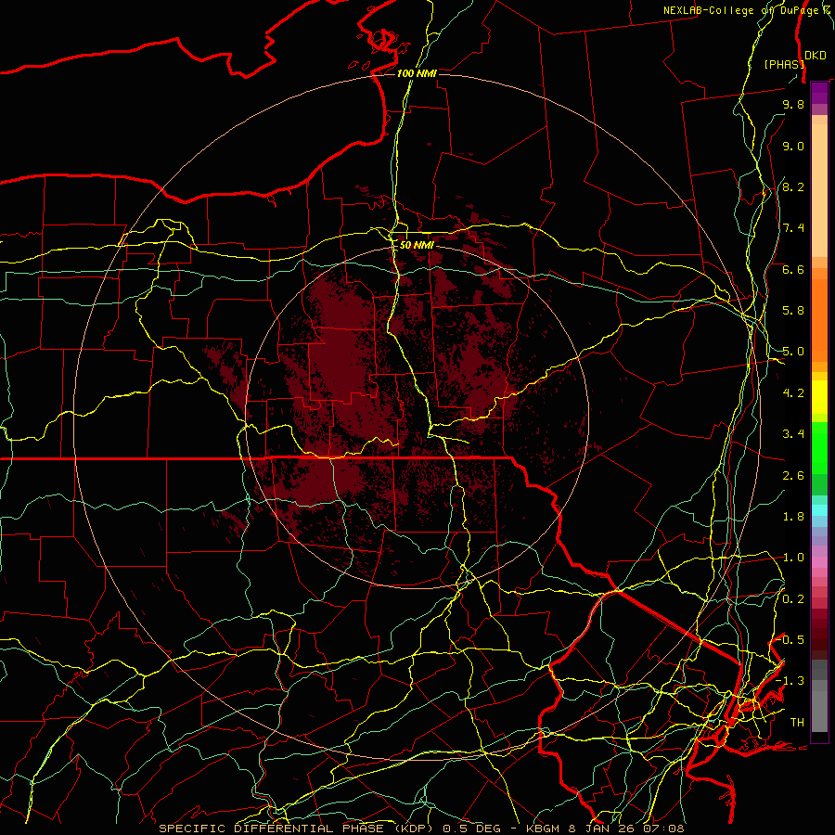Screen dimensions: 835x835
Task: Select the orange band of the KDP color scale
Action: 819,315
